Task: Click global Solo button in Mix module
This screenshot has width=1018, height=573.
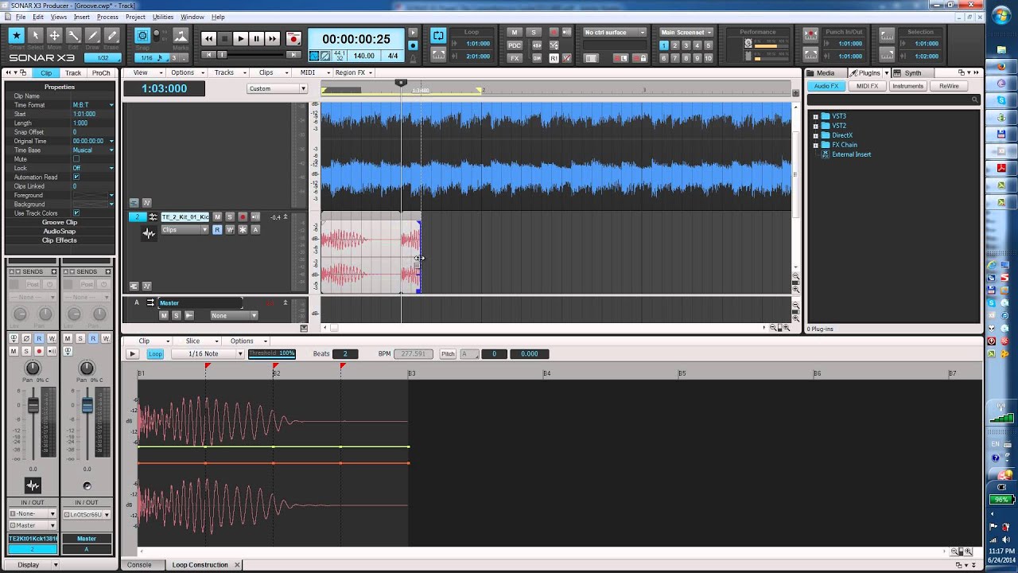Action: pyautogui.click(x=534, y=33)
